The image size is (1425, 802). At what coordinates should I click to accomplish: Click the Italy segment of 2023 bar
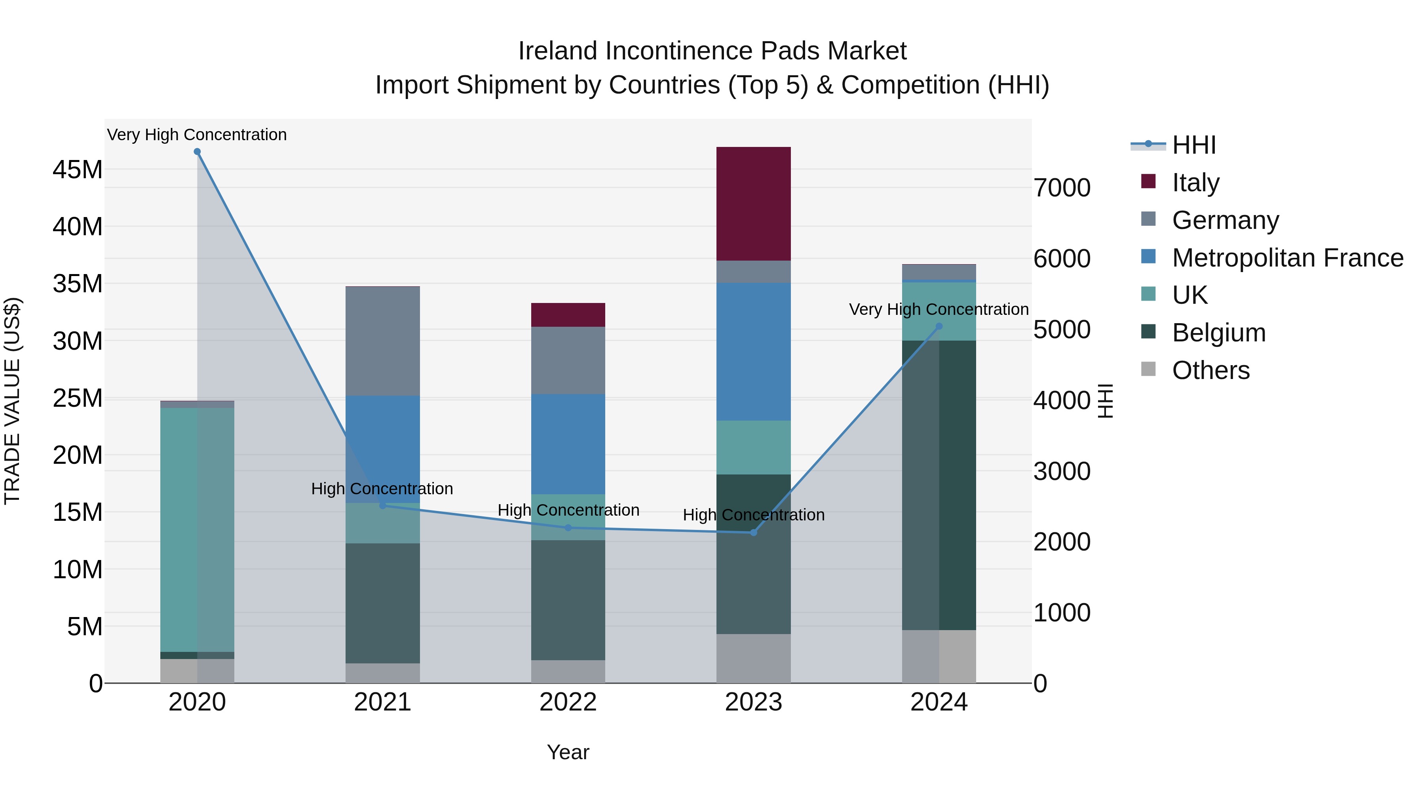[753, 204]
